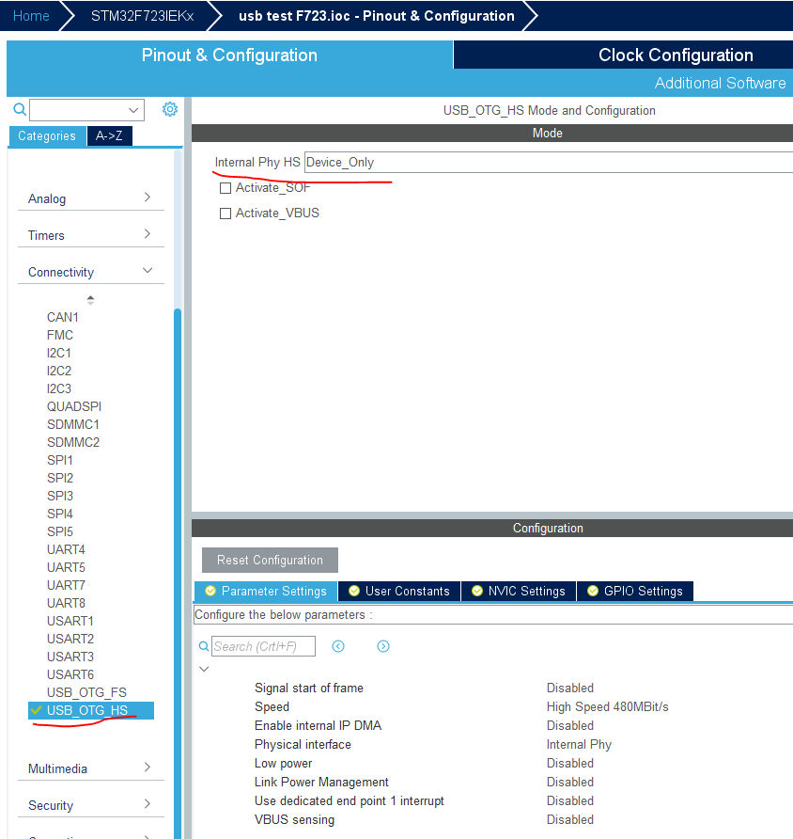Screen dimensions: 793x839
Task: Click the Reset Configuration button
Action: point(270,561)
